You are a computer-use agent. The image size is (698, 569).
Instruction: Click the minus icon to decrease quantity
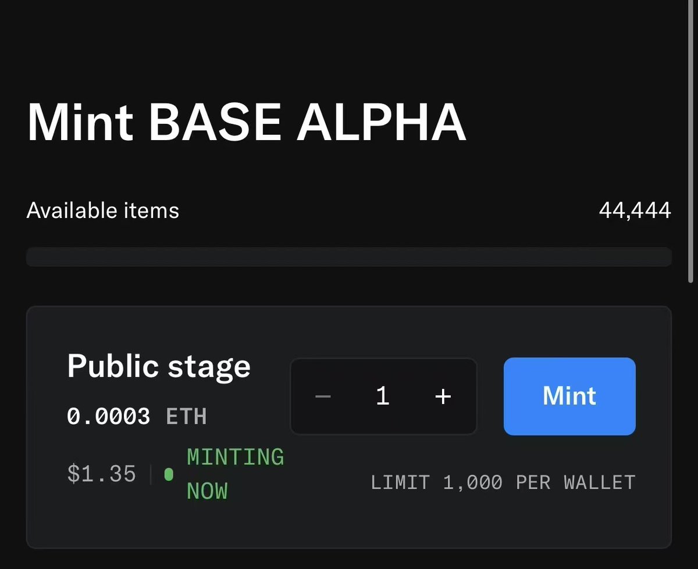pos(323,396)
